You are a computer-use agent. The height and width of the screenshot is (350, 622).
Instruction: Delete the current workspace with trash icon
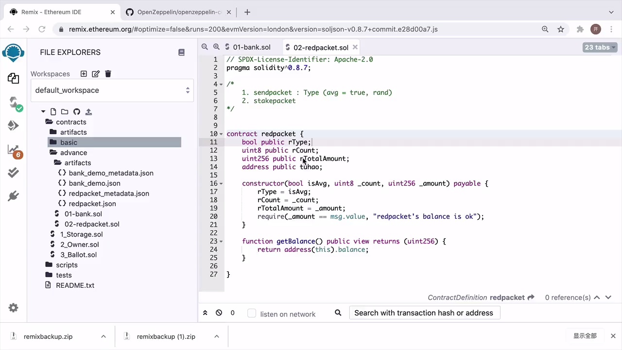108,74
